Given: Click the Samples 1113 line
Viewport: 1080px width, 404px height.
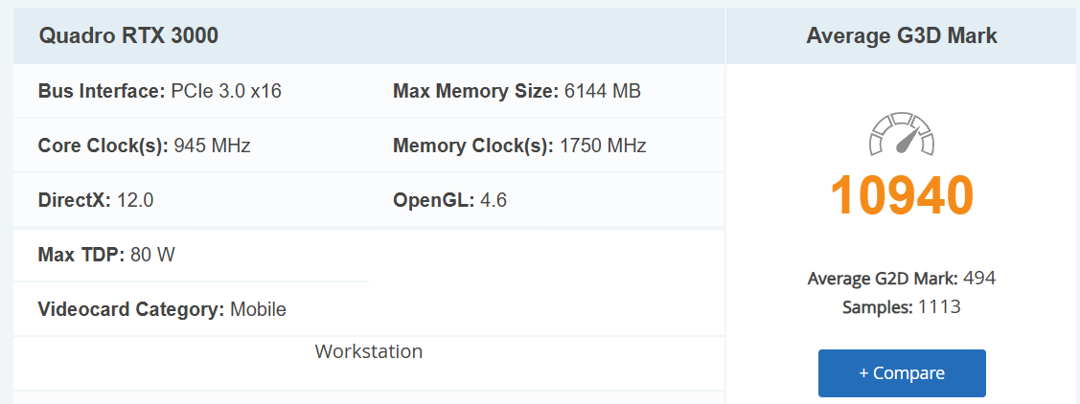Looking at the screenshot, I should click(x=902, y=307).
